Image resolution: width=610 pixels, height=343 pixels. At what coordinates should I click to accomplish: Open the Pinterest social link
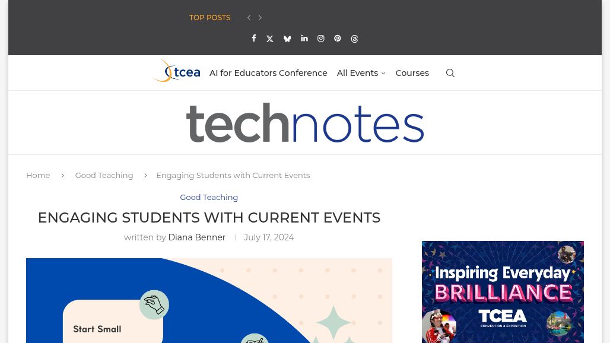coord(338,39)
